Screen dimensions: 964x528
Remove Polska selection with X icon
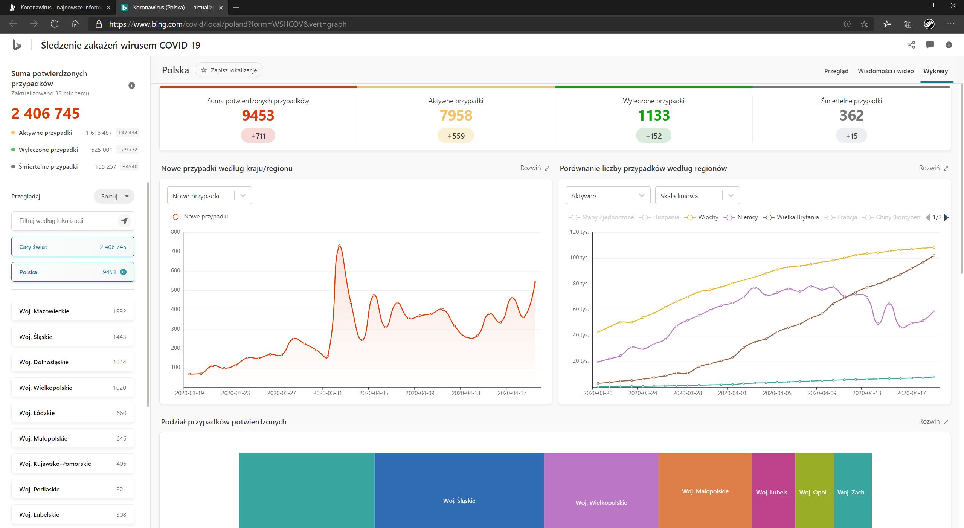pyautogui.click(x=123, y=272)
